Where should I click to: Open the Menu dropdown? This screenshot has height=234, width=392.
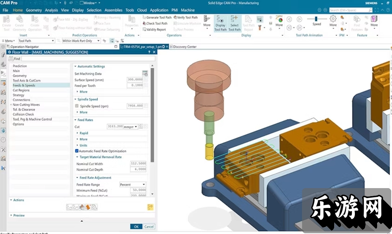point(8,41)
